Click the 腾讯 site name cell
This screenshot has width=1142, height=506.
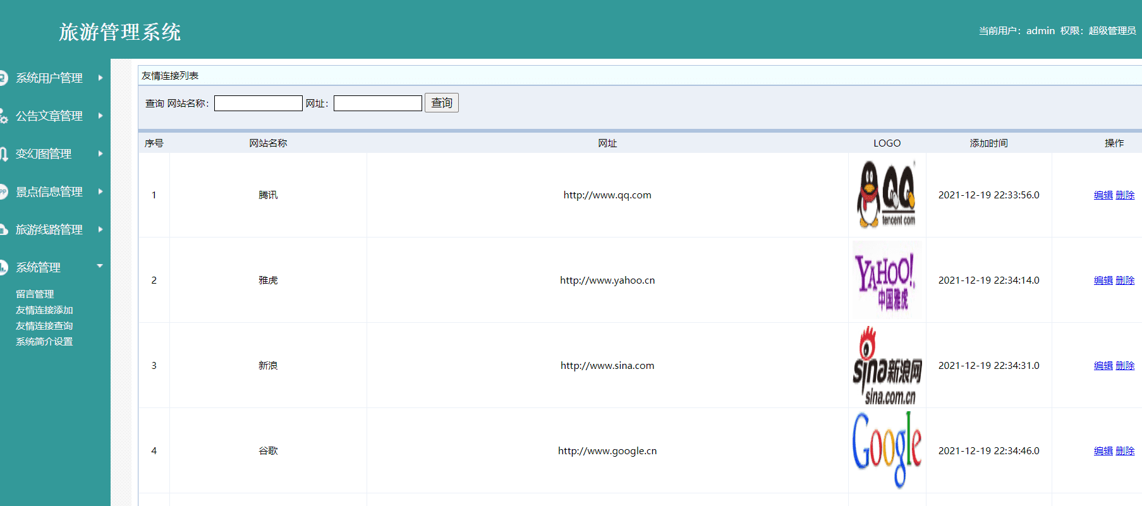268,195
